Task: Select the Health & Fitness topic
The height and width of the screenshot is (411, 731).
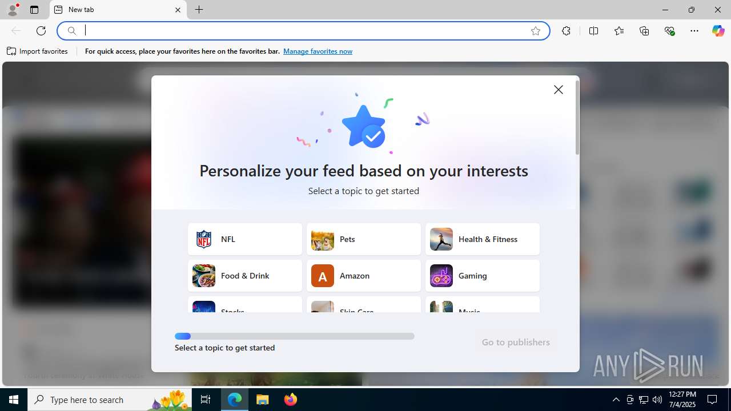Action: 483,239
